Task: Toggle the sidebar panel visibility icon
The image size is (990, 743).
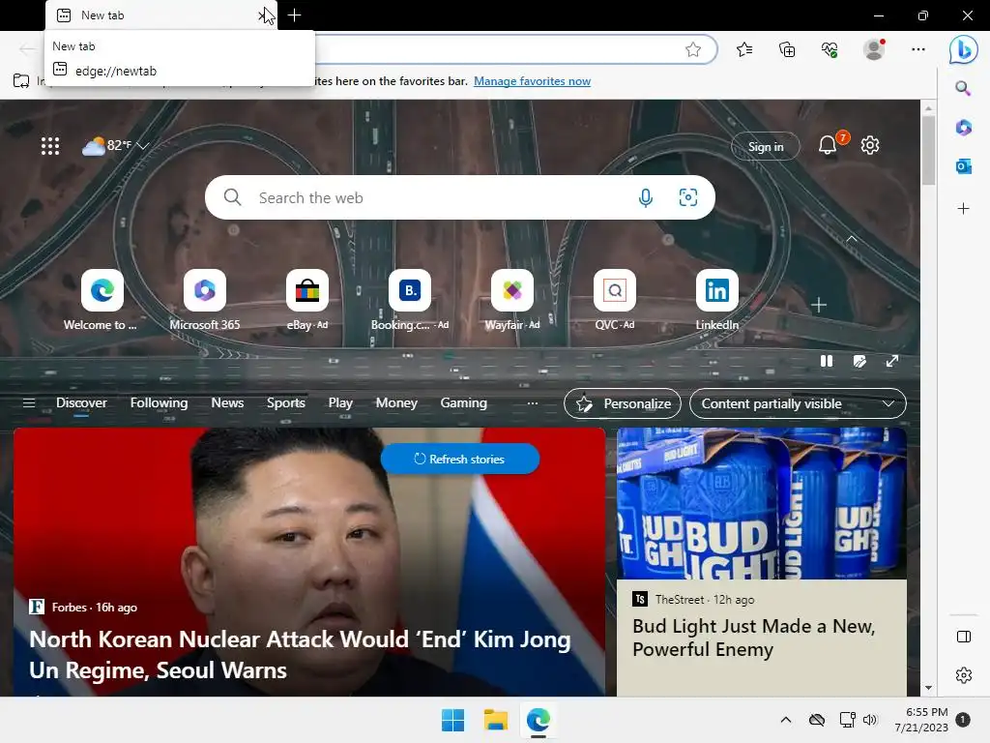Action: click(x=964, y=637)
